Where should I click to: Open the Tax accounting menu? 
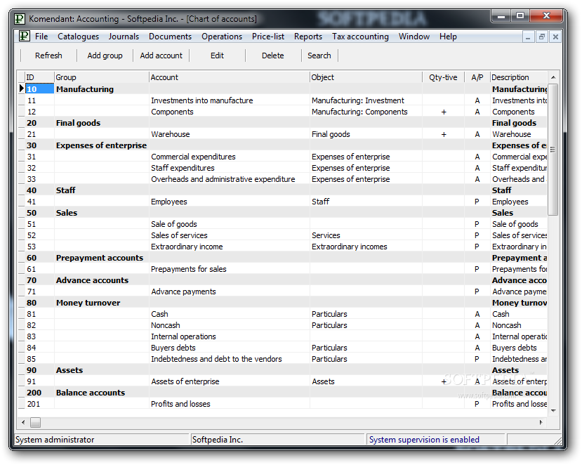pyautogui.click(x=360, y=37)
